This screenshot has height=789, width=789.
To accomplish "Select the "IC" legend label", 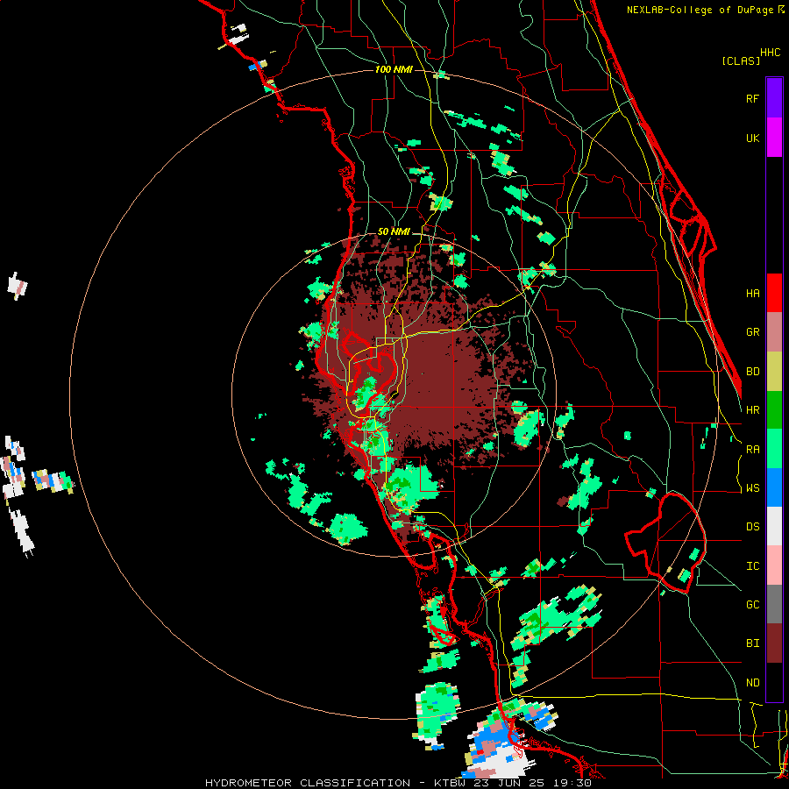I will pos(752,566).
